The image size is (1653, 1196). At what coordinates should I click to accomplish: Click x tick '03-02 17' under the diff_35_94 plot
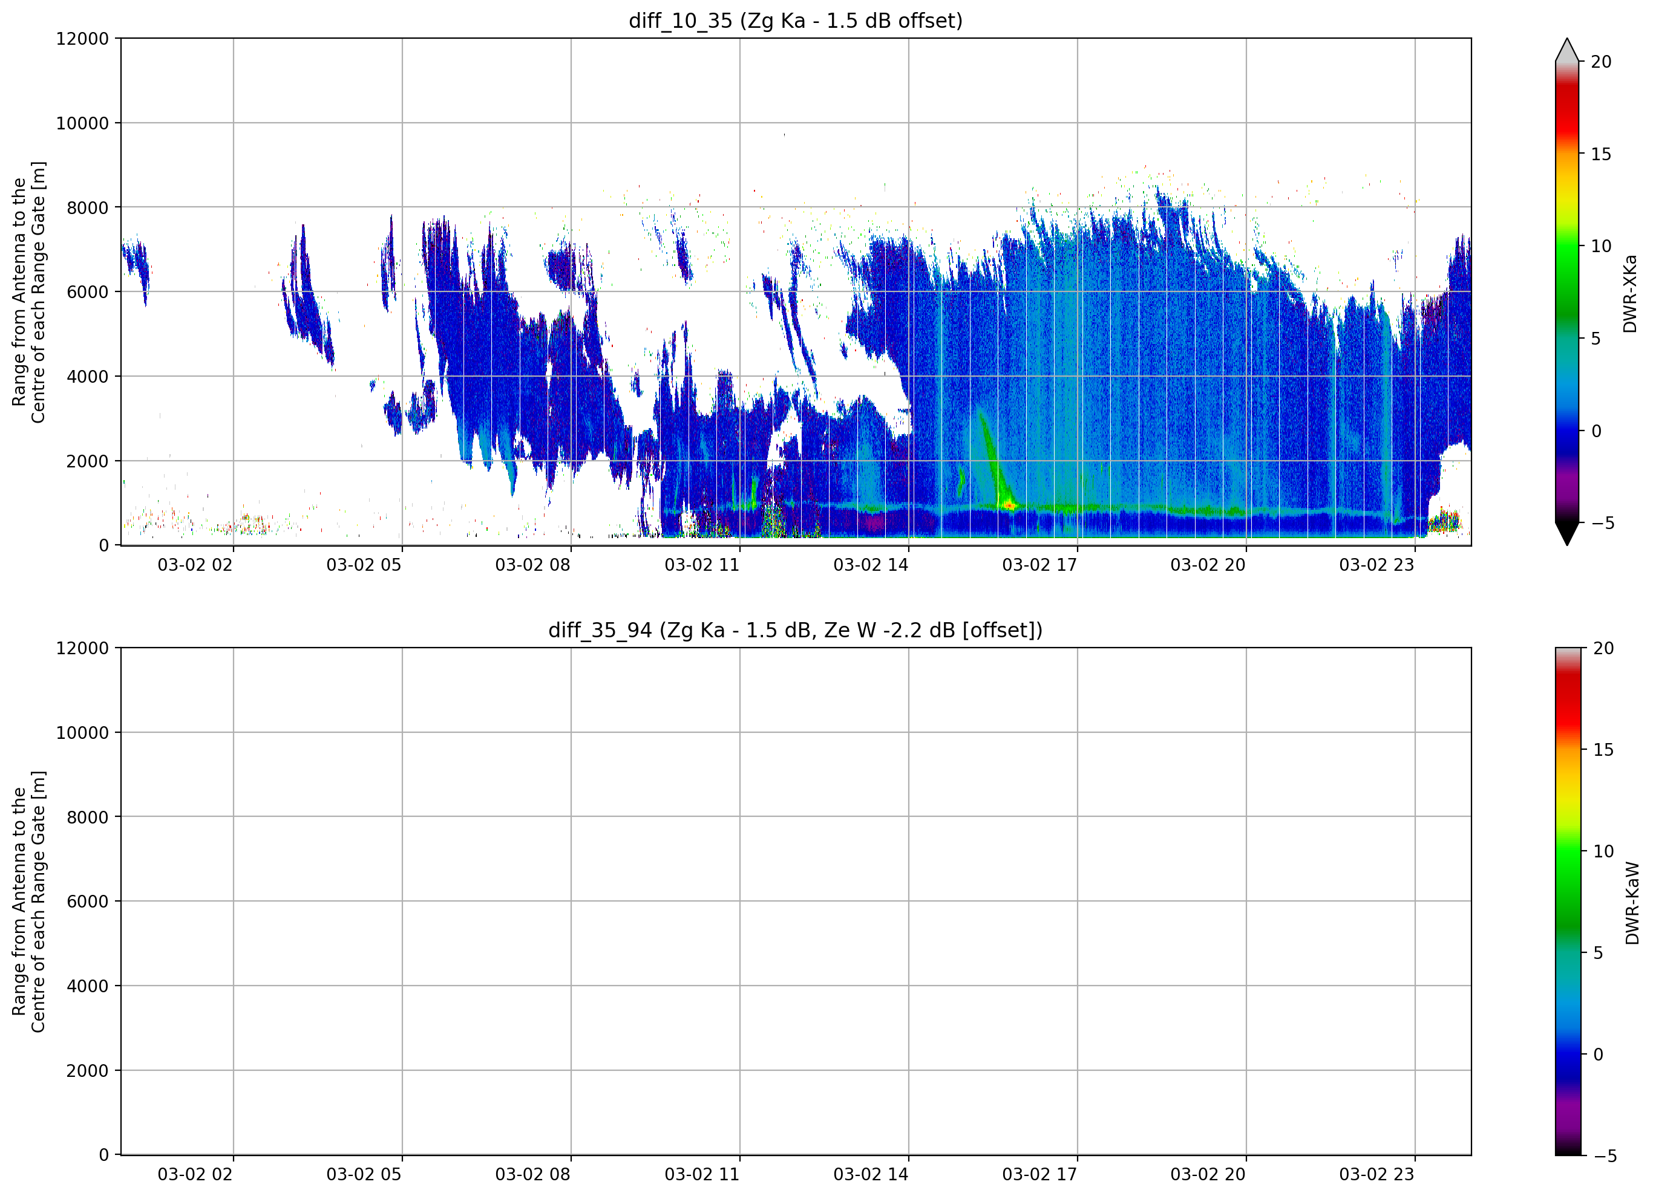click(1039, 1175)
